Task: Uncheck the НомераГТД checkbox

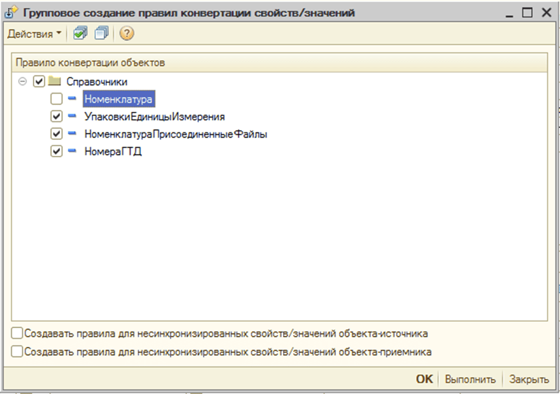Action: pos(57,152)
